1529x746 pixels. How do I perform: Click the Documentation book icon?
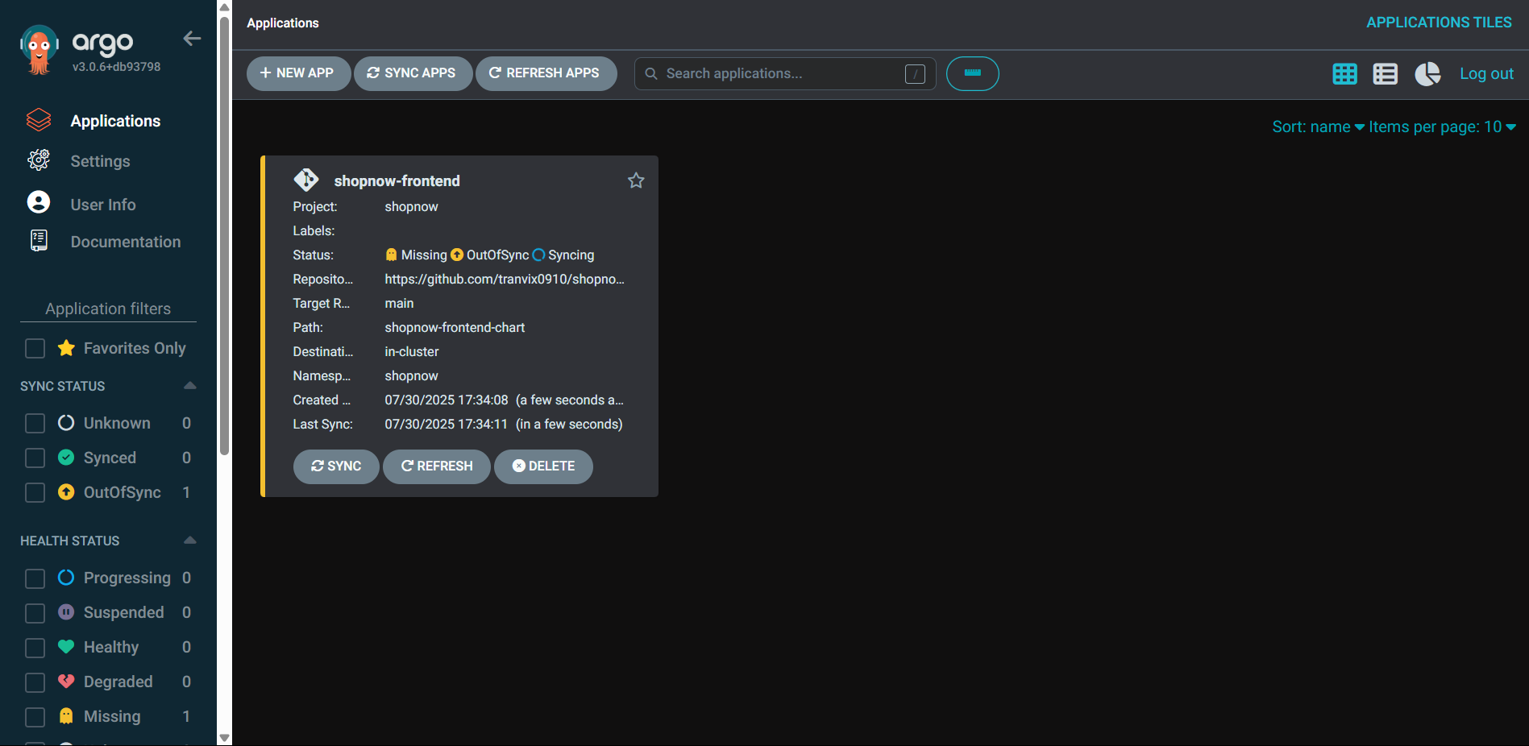[39, 240]
